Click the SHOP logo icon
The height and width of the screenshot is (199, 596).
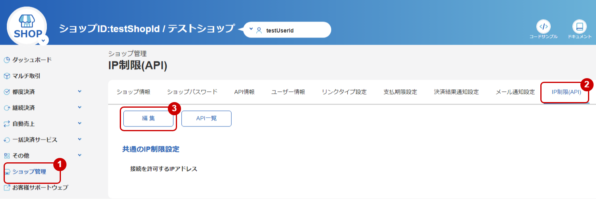tap(27, 26)
